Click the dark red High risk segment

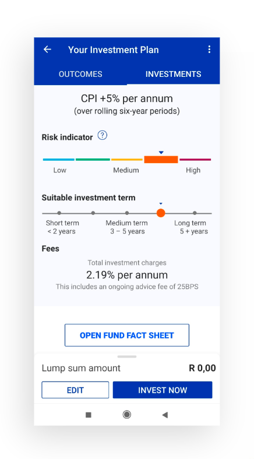195,160
